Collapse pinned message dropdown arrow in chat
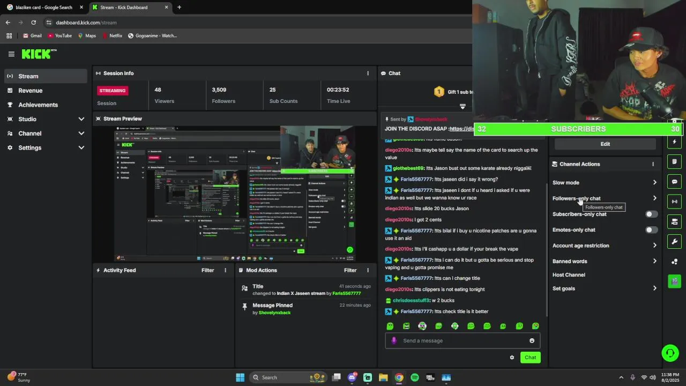Viewport: 686px width, 386px height. pos(463,106)
